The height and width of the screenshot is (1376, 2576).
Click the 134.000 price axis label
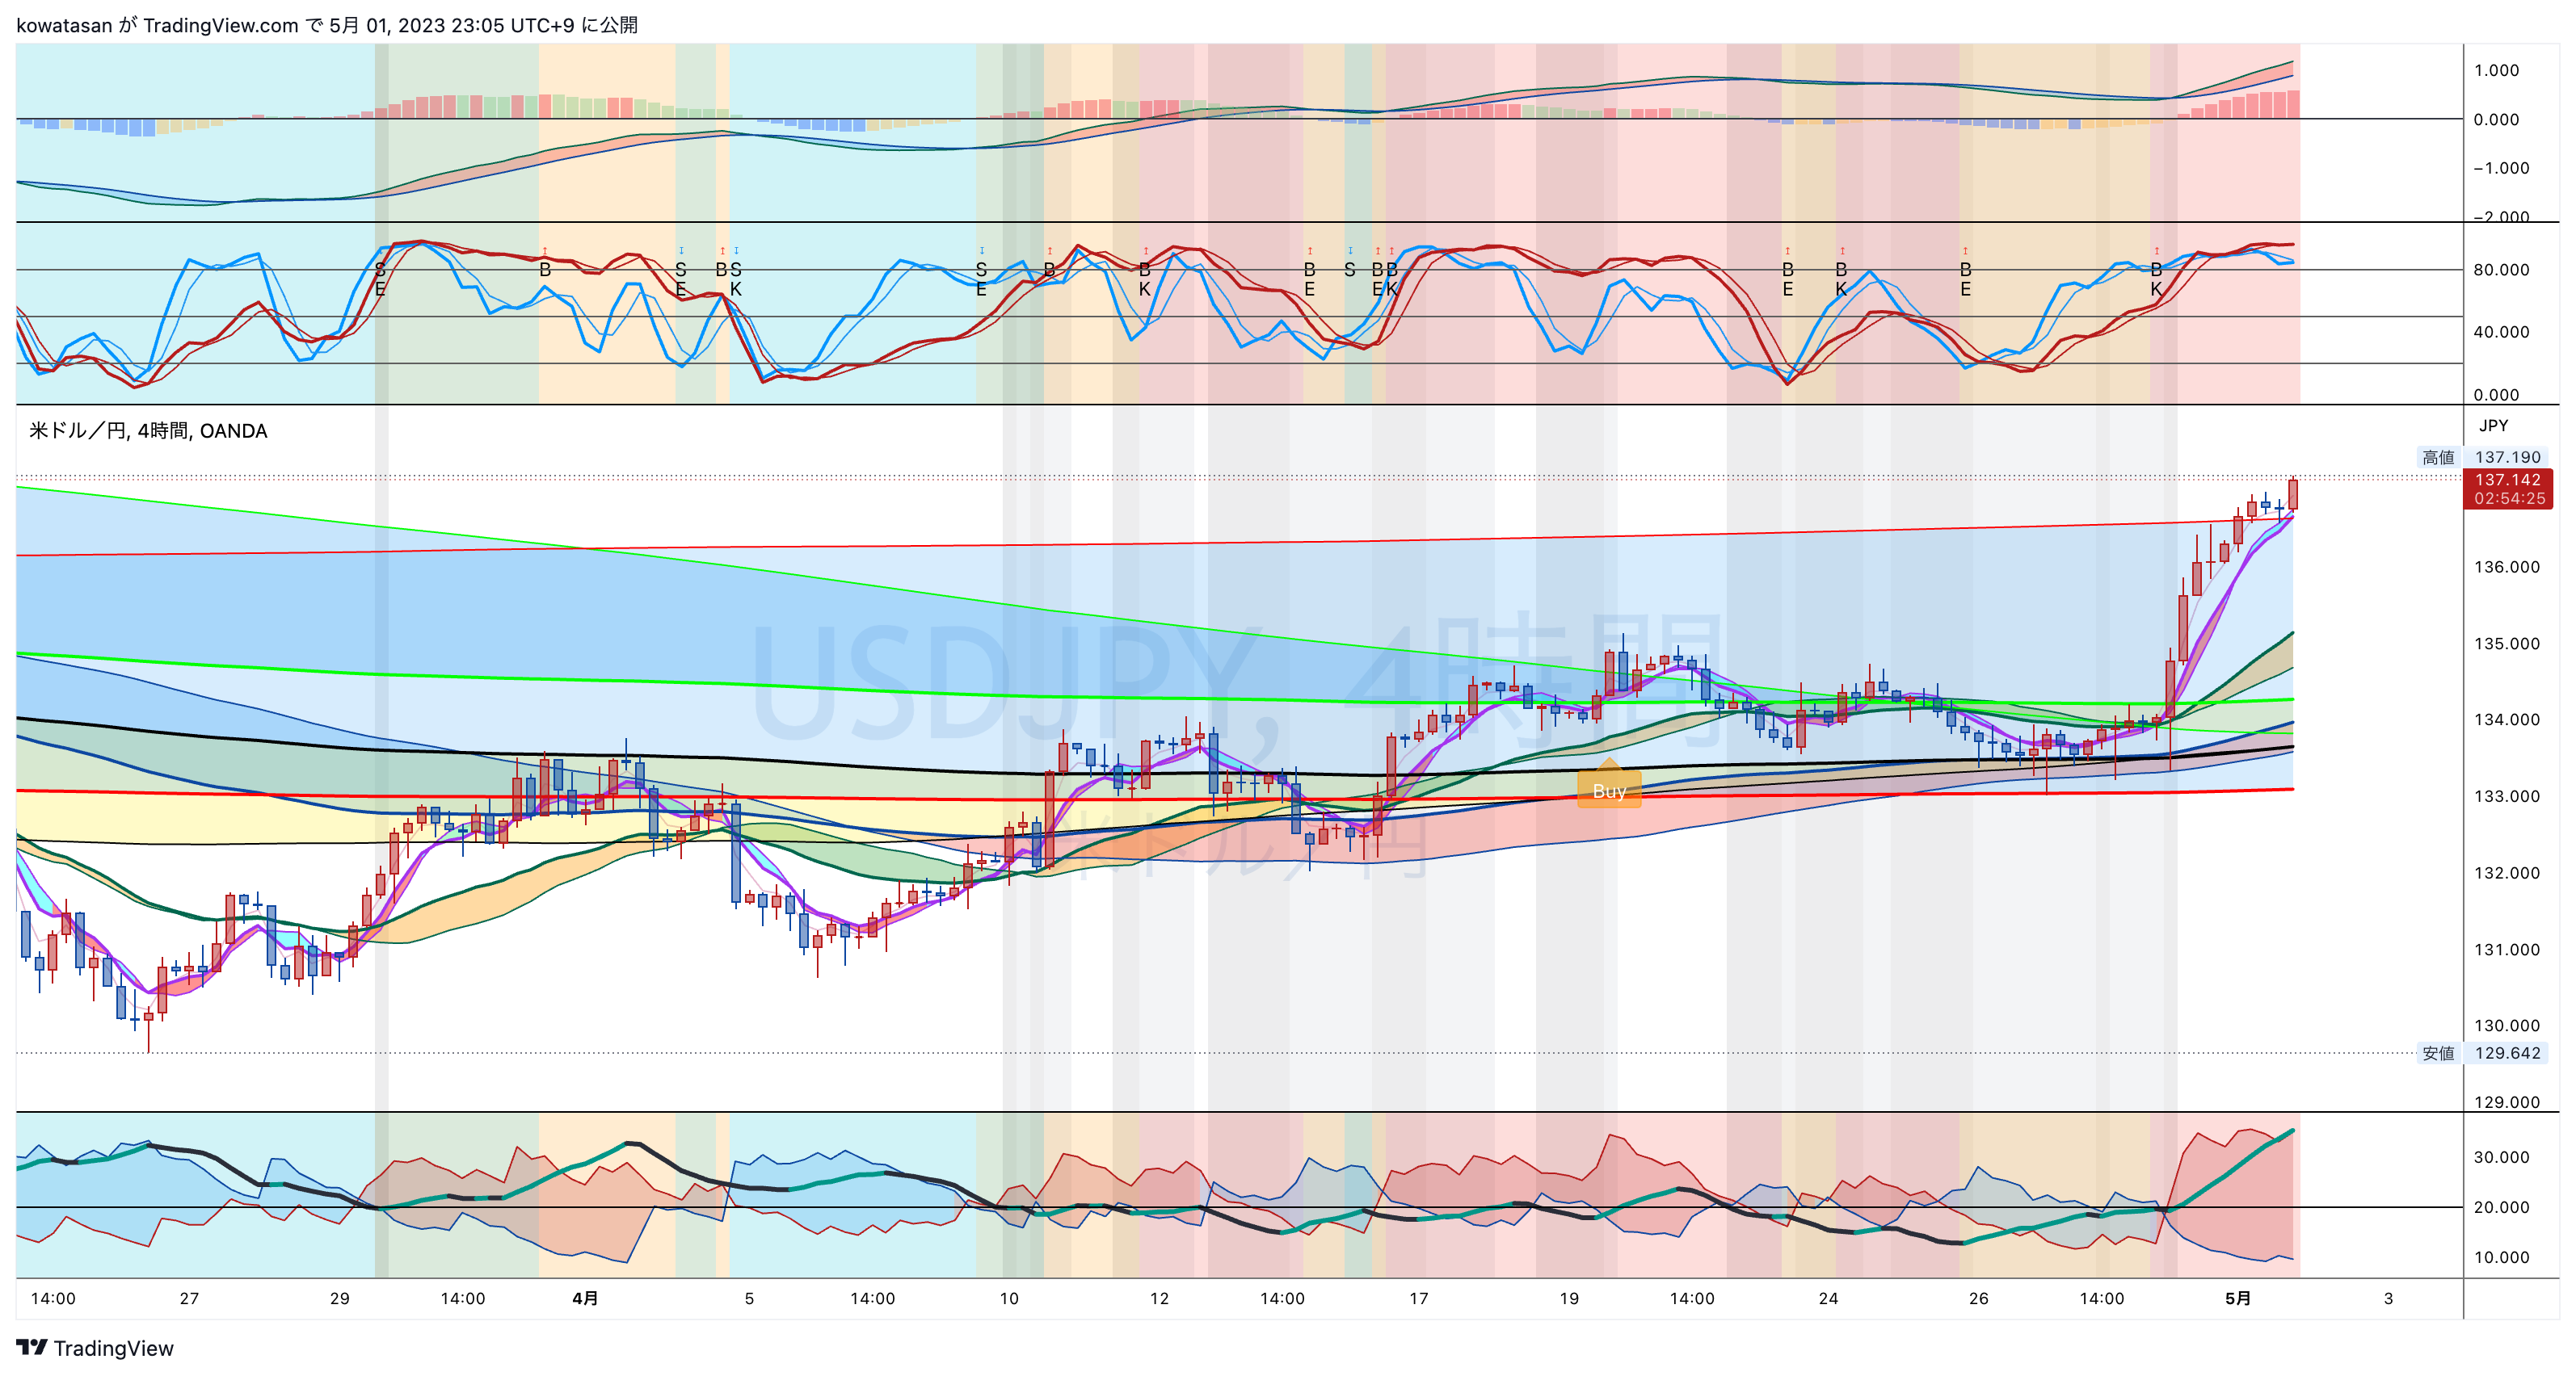2506,719
